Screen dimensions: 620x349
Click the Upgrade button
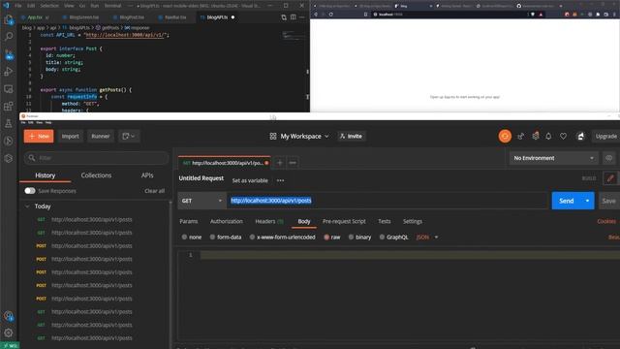(x=605, y=136)
